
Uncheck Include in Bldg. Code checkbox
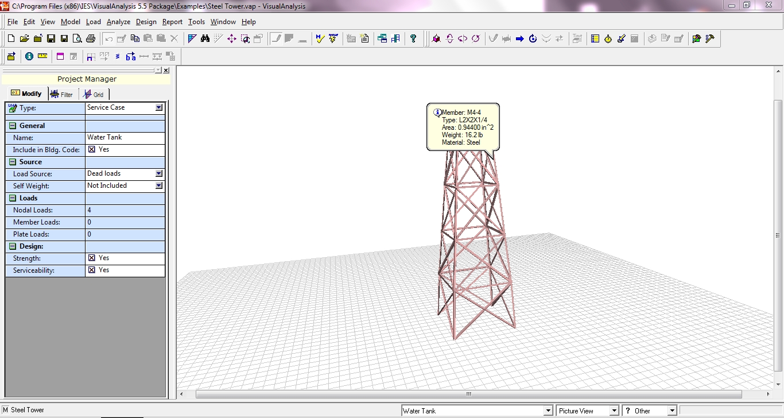tap(92, 149)
